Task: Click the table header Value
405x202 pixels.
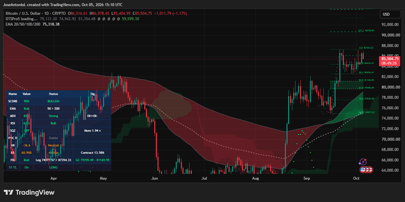Action: pos(27,94)
